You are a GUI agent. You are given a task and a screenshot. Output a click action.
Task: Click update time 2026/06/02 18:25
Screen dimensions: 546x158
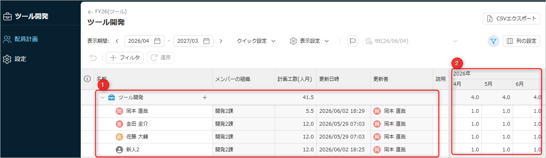(x=342, y=149)
